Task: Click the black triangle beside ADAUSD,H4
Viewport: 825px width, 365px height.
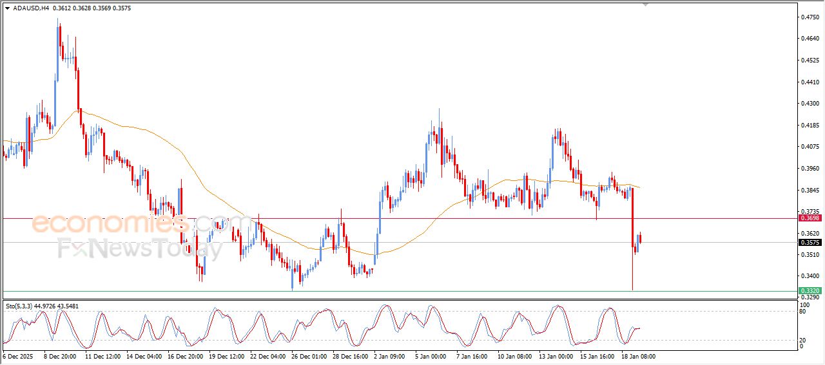Action: (x=7, y=8)
